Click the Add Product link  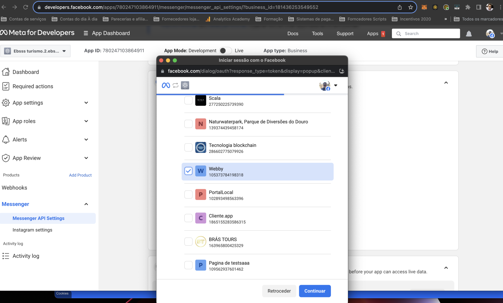(x=80, y=175)
